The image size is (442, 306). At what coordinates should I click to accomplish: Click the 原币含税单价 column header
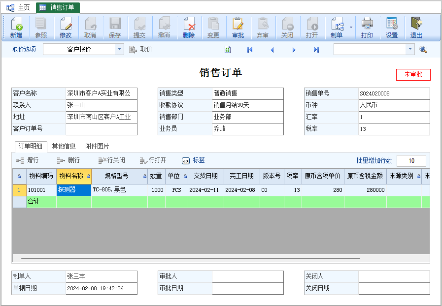323,176
